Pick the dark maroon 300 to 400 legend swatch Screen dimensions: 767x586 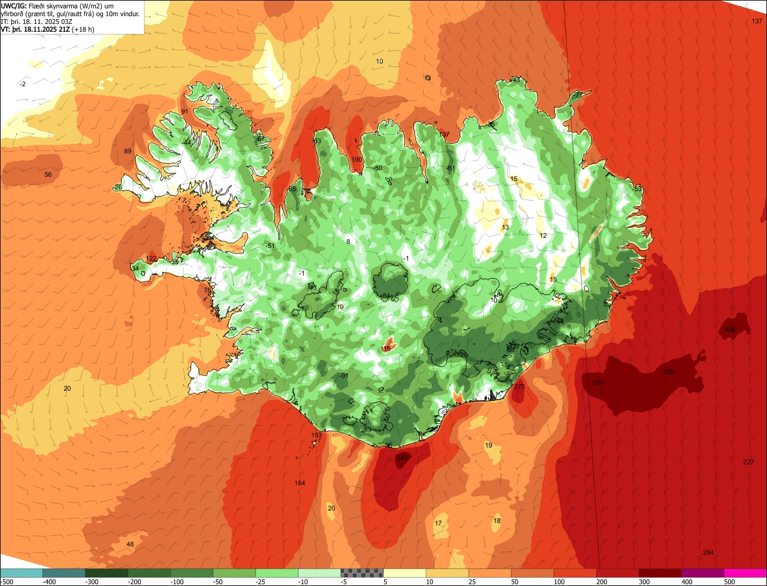659,573
